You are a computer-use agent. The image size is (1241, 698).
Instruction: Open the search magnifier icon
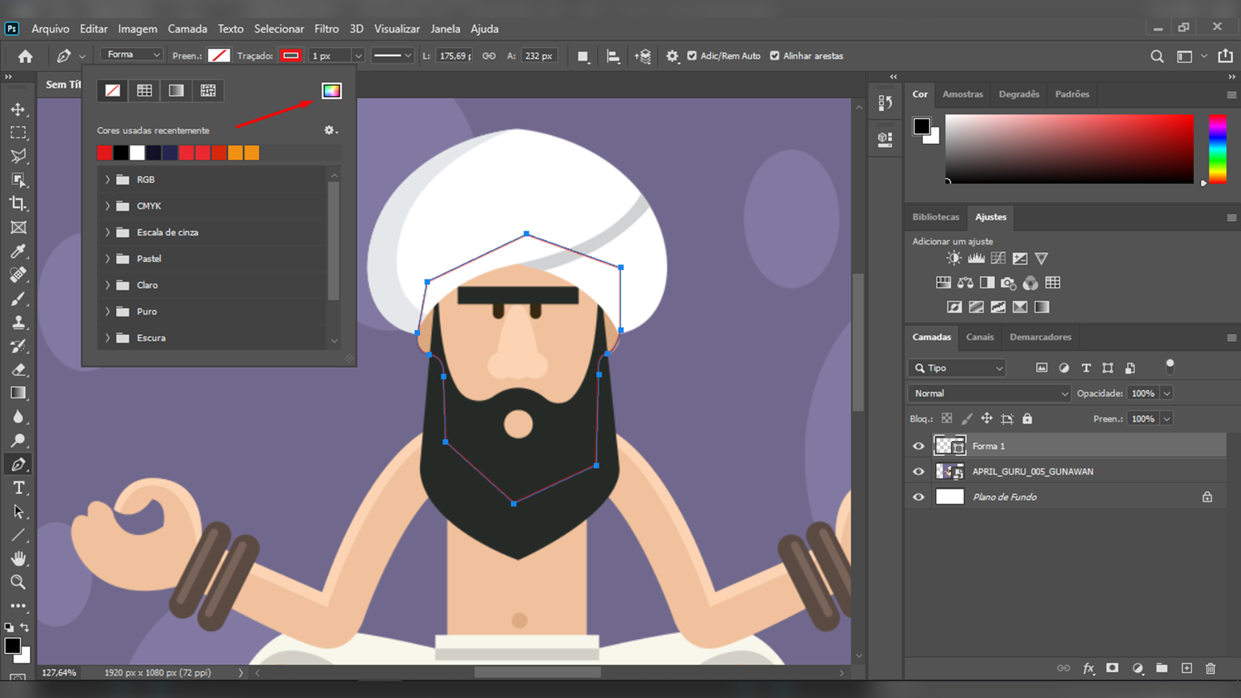click(1157, 56)
